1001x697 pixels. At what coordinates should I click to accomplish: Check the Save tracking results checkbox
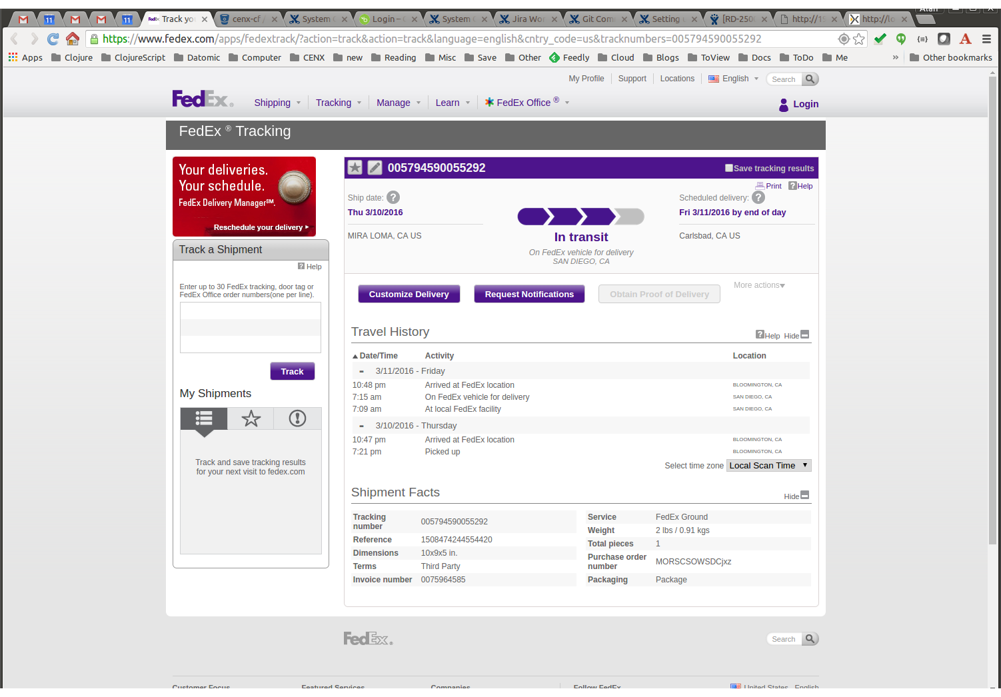point(729,168)
